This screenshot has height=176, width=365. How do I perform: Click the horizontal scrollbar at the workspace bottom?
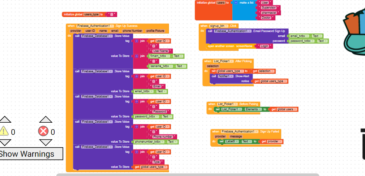pos(187,175)
